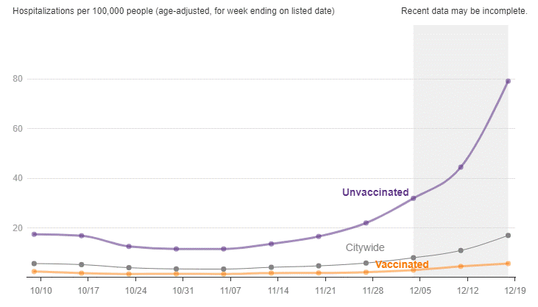Viewport: 538px width, 307px height.
Task: Click the Unvaccinated data point for 12/12
Action: click(461, 167)
